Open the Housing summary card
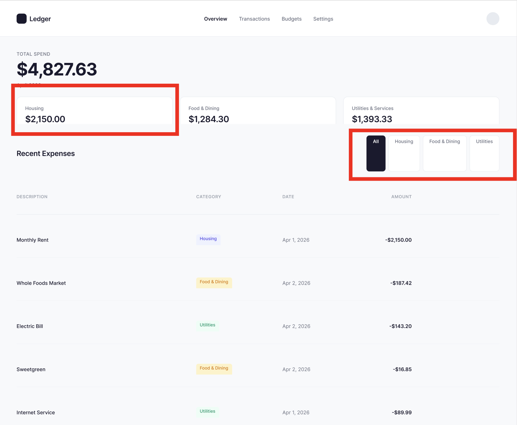The width and height of the screenshot is (517, 425). pos(95,111)
